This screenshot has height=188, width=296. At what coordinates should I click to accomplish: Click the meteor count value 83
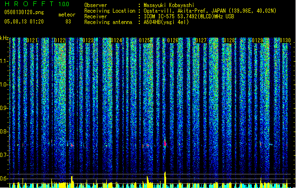pyautogui.click(x=68, y=22)
